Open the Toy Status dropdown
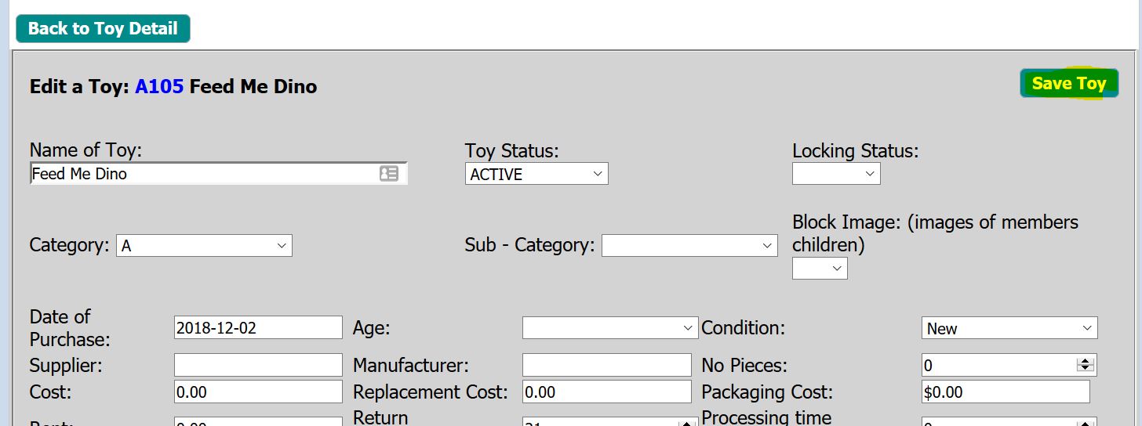 [536, 175]
